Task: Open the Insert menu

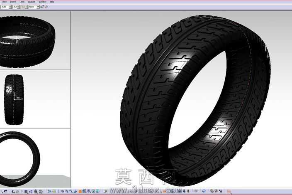Action: point(13,2)
